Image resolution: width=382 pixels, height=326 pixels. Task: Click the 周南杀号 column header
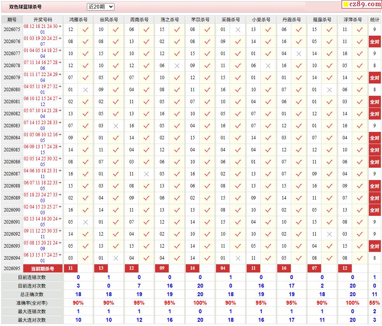(x=139, y=19)
